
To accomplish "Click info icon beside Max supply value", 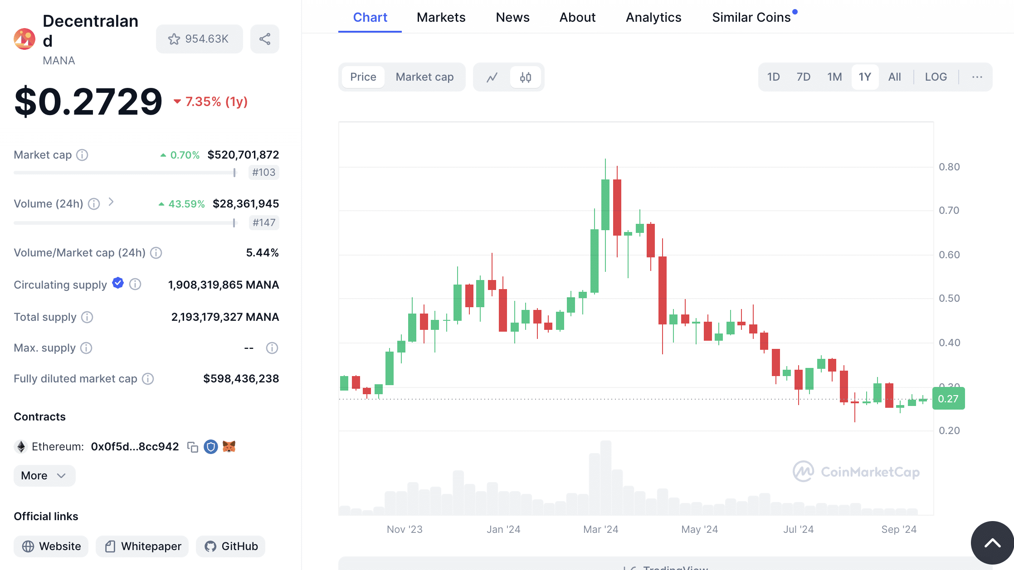I will pos(272,348).
